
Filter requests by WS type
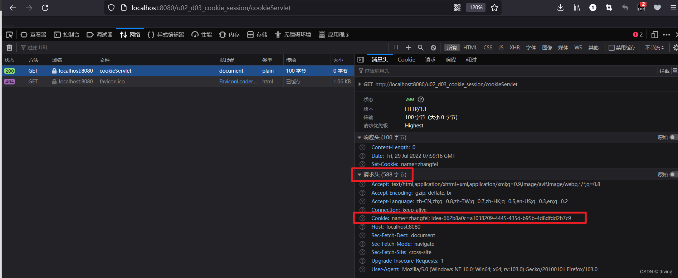tap(578, 48)
